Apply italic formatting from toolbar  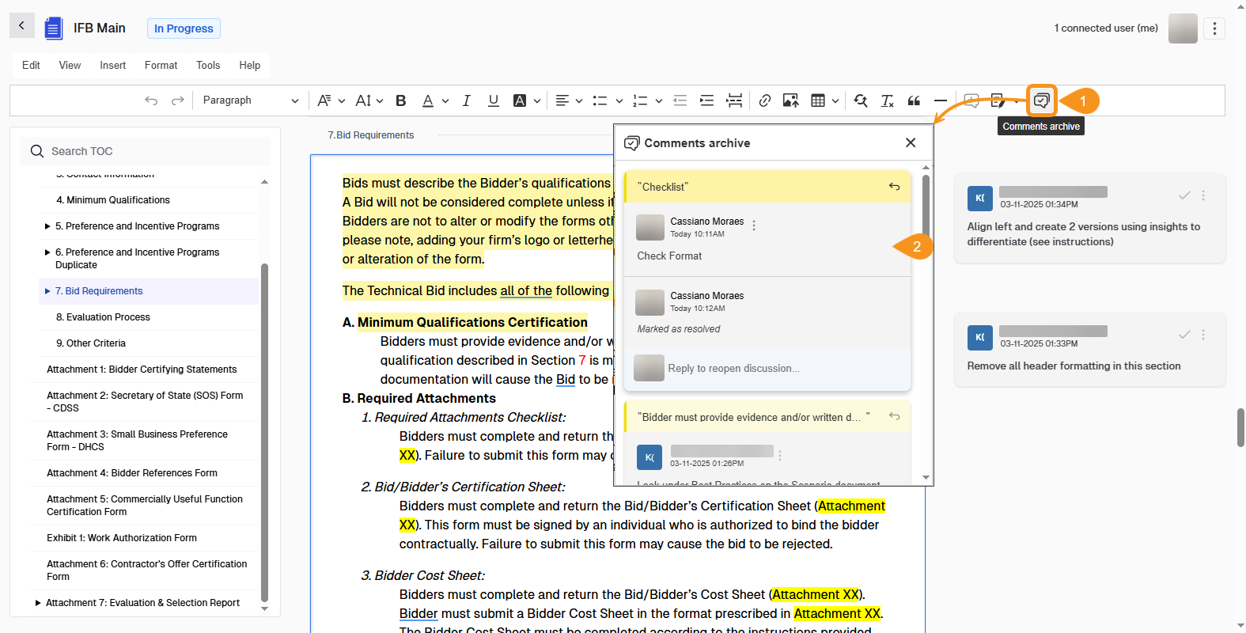click(466, 100)
